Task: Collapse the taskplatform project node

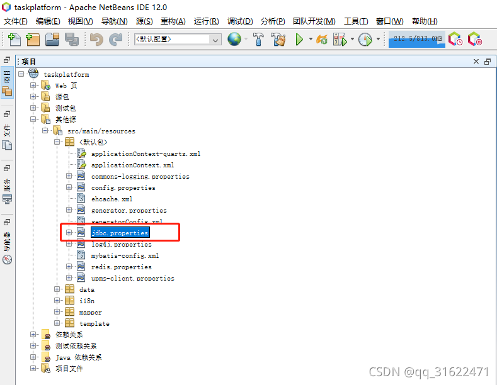Action: click(x=21, y=74)
